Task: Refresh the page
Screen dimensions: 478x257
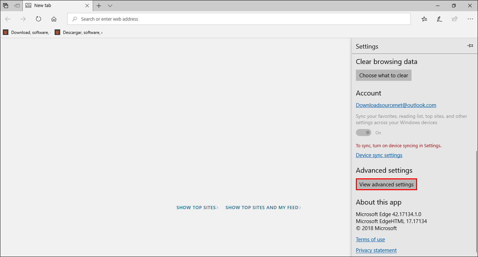Action: pos(38,19)
